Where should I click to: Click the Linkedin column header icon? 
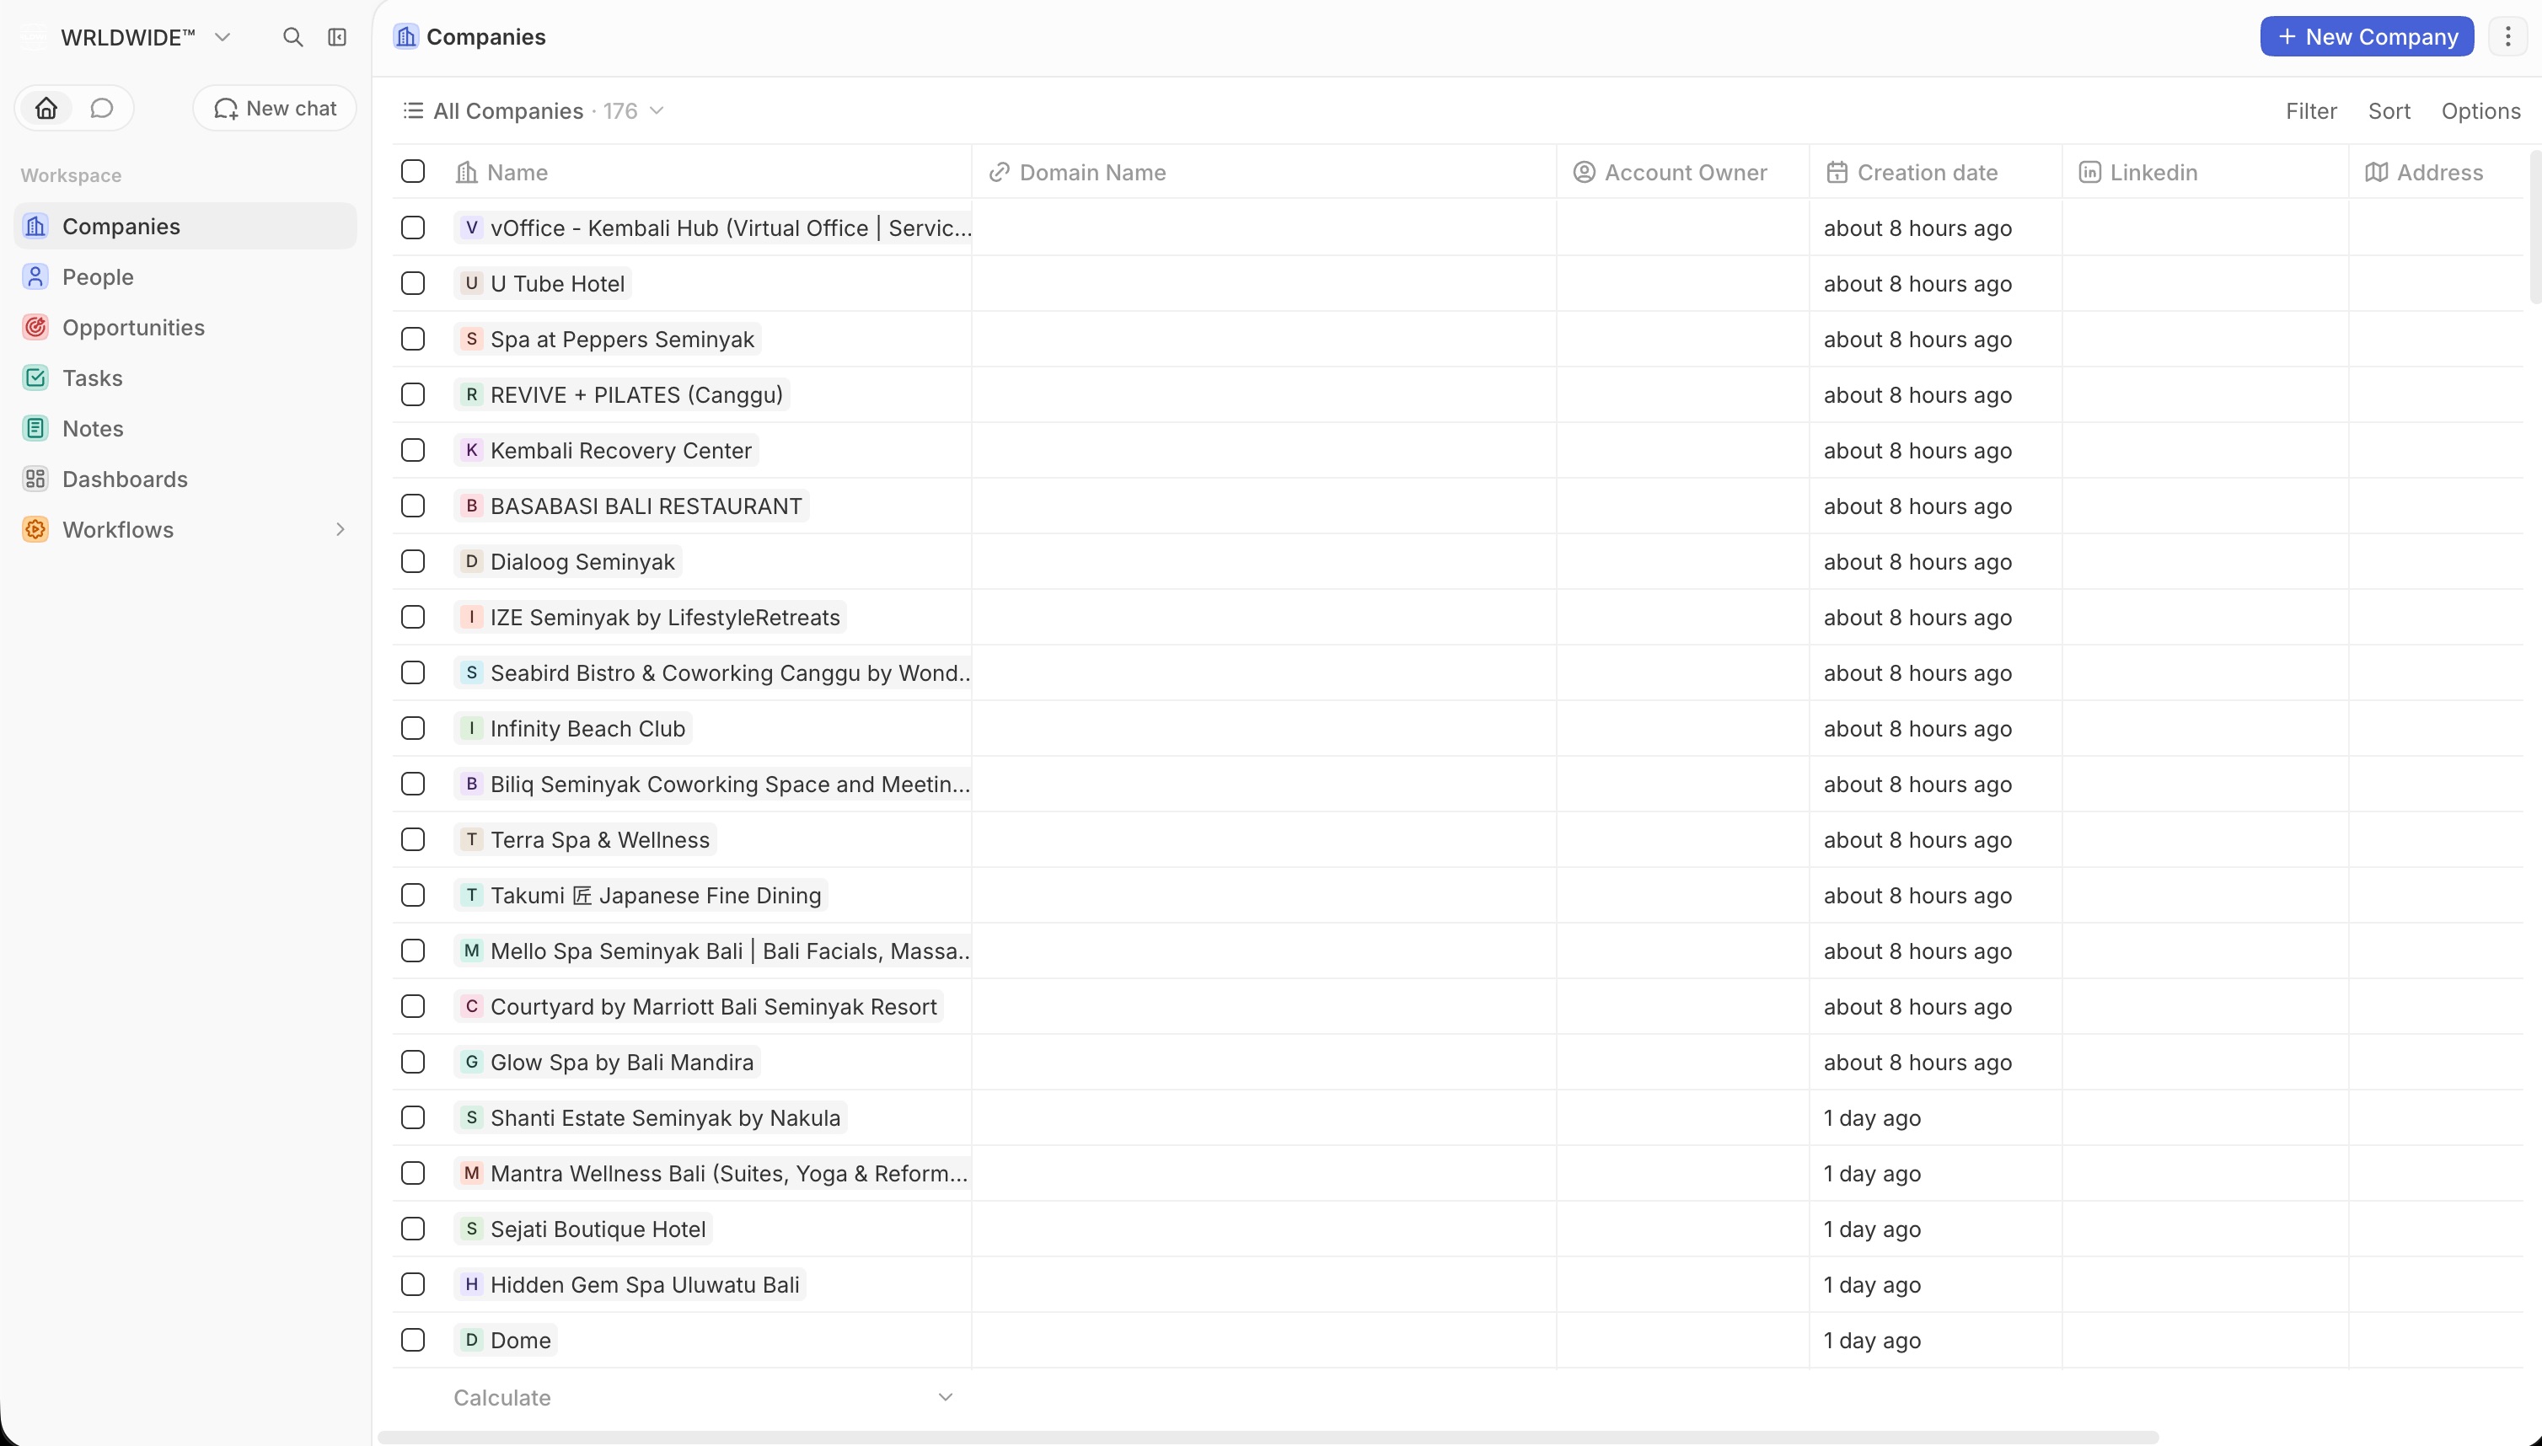pyautogui.click(x=2089, y=173)
